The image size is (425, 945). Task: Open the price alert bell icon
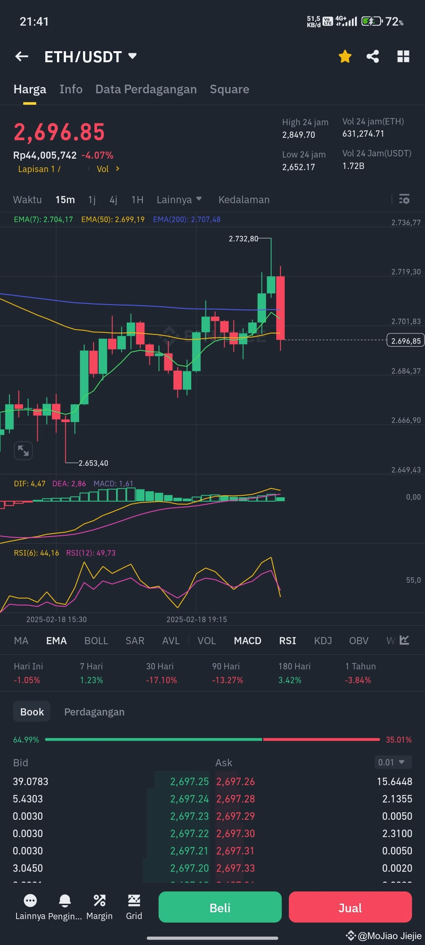65,907
